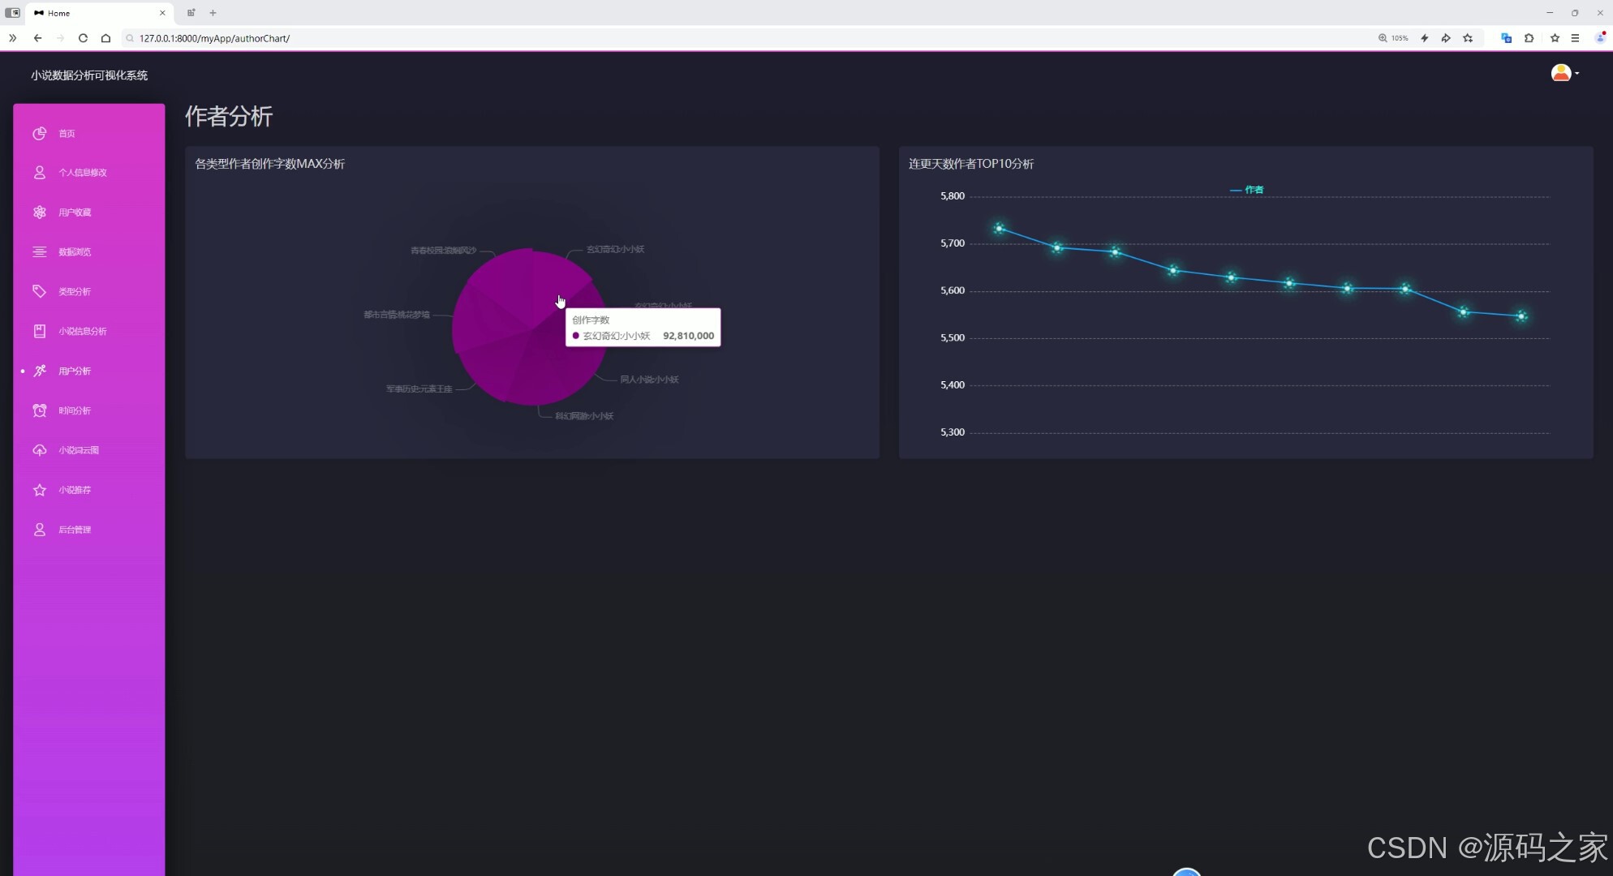Viewport: 1613px width, 876px height.
Task: Click the 用户收藏 atom icon
Action: [39, 212]
